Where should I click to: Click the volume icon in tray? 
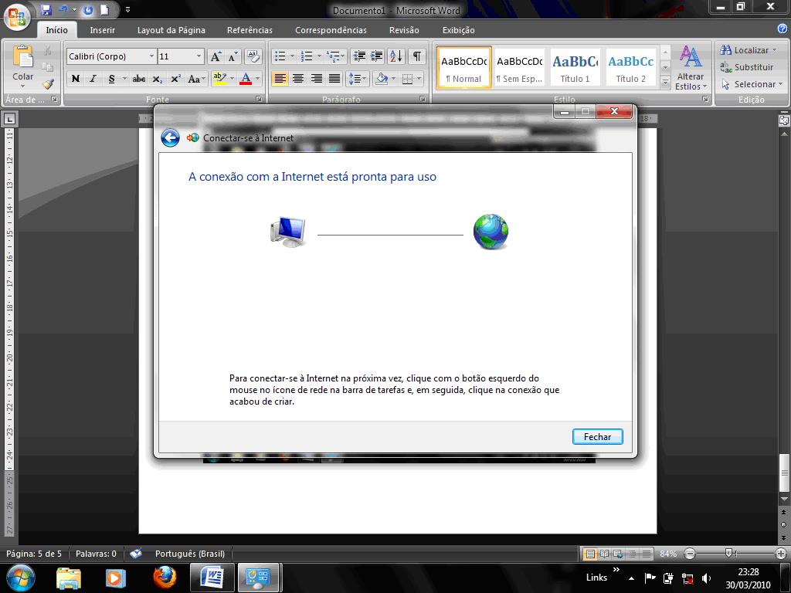coord(706,578)
